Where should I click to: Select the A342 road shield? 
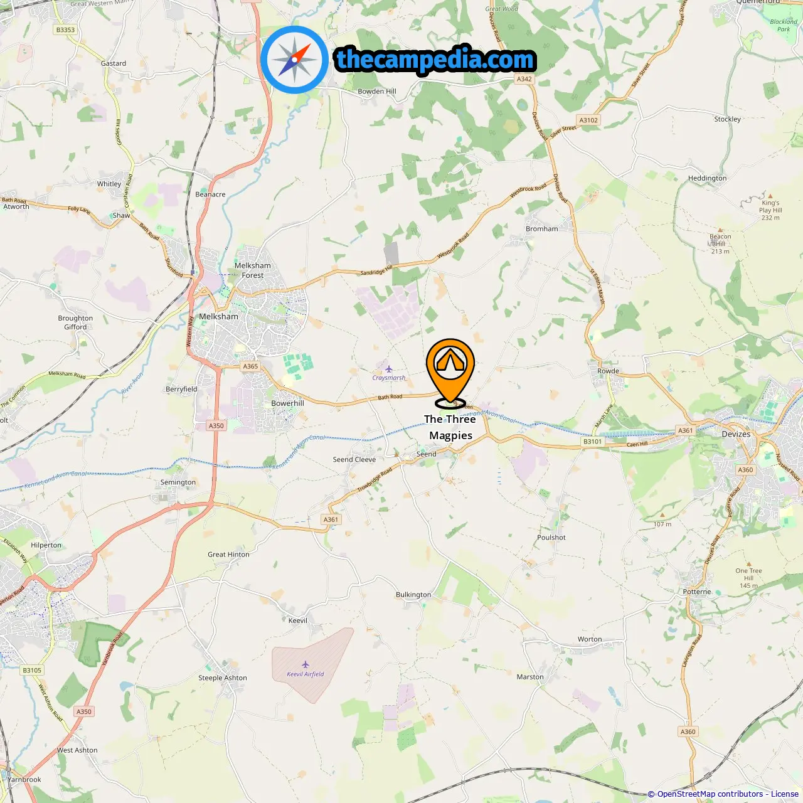coord(524,79)
